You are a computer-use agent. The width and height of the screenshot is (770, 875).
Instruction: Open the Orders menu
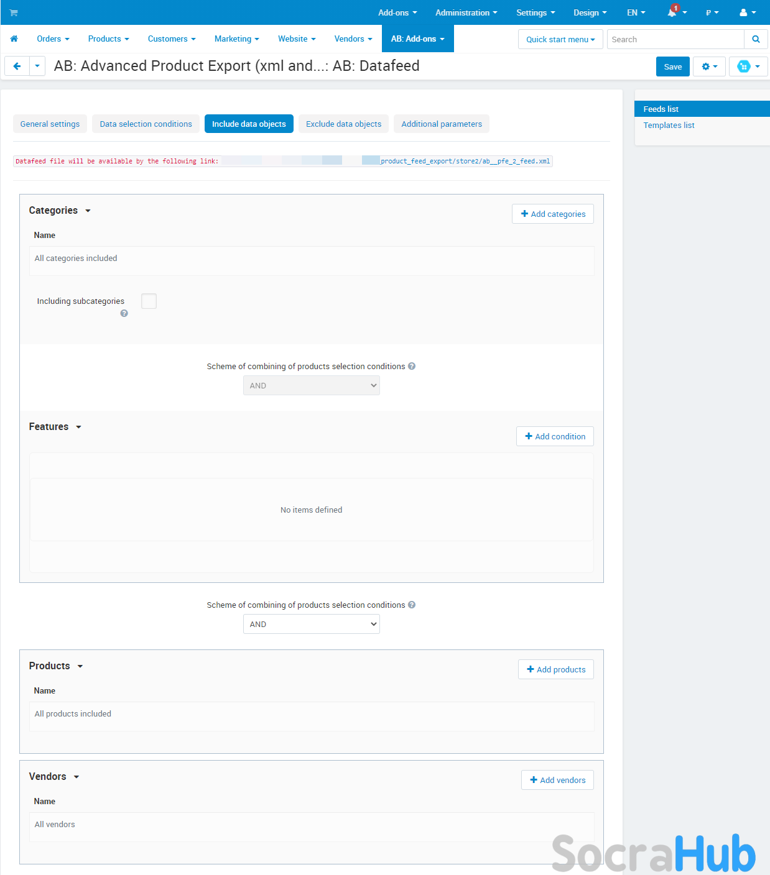pos(53,39)
